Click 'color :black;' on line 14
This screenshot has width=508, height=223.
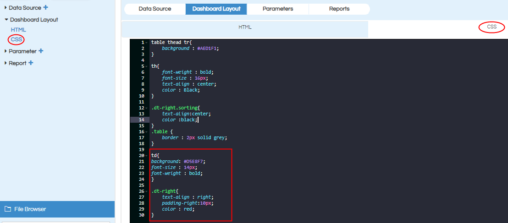(180, 120)
